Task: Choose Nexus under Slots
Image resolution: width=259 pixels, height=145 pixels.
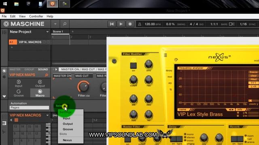Action: tap(67, 140)
